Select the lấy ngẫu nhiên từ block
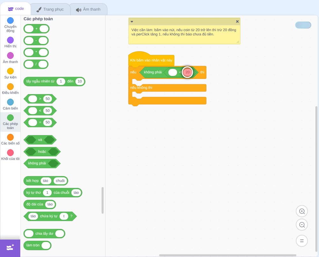This screenshot has width=319, height=257. click(54, 81)
